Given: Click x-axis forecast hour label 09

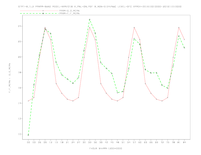Looking at the screenshot, I should click(x=45, y=142).
